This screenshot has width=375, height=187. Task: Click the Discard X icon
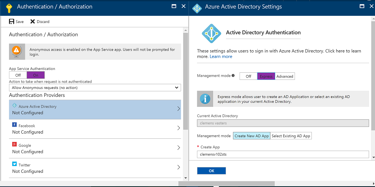point(32,22)
